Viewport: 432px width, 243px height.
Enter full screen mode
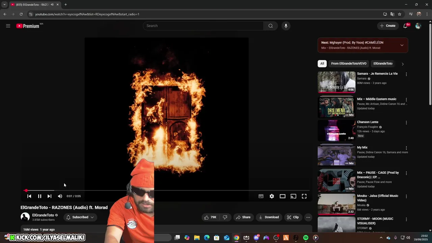click(304, 196)
